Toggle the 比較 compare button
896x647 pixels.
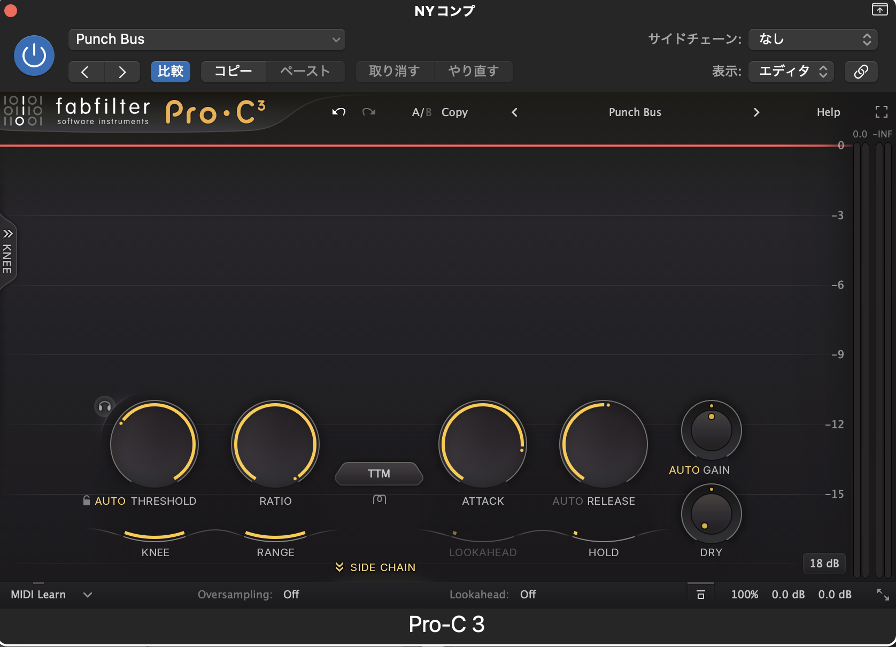pyautogui.click(x=171, y=72)
